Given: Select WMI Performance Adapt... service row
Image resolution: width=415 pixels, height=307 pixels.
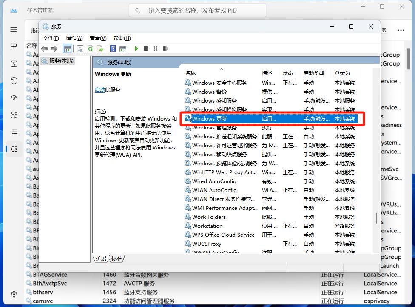Looking at the screenshot, I should 270,208.
